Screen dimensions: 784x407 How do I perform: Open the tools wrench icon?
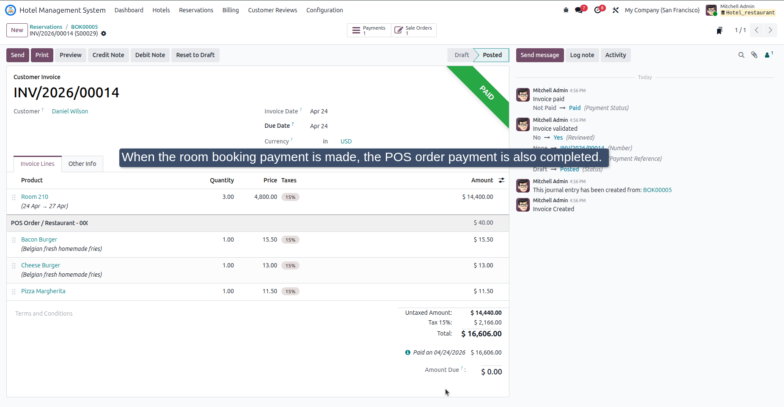pyautogui.click(x=616, y=10)
